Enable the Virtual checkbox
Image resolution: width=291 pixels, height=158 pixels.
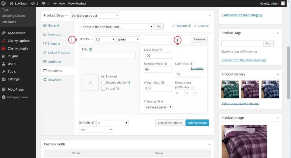pos(103,89)
